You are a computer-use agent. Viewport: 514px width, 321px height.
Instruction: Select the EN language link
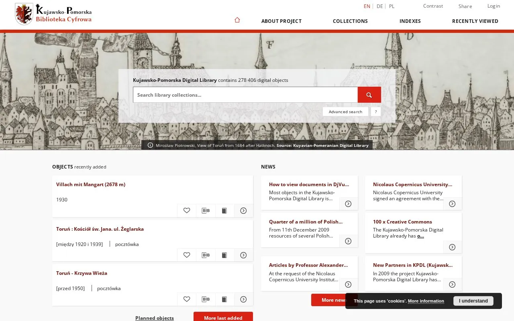tap(367, 6)
